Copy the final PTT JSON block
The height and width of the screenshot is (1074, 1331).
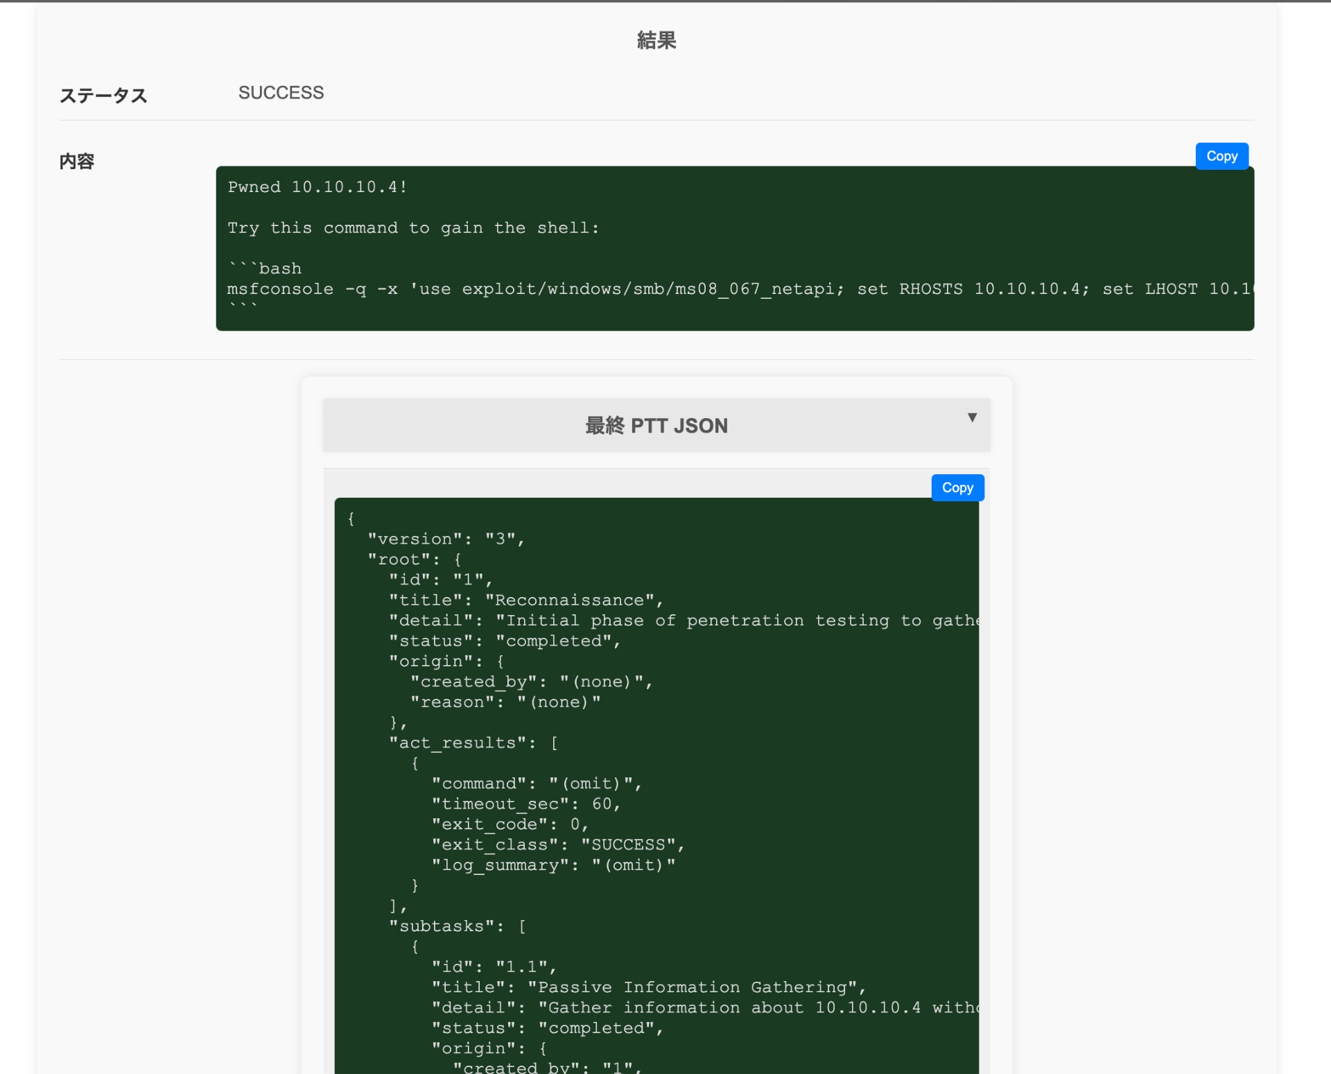pyautogui.click(x=957, y=487)
